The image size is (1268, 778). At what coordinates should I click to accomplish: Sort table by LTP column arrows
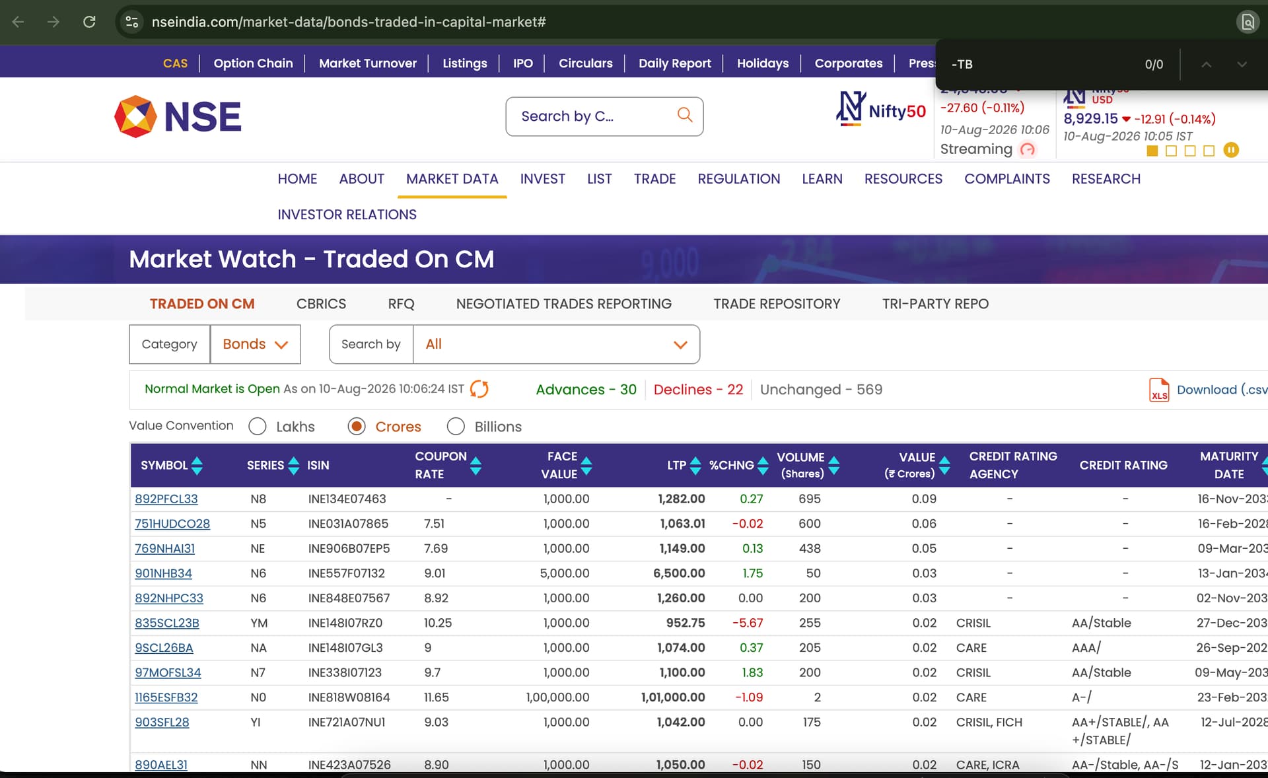(695, 465)
